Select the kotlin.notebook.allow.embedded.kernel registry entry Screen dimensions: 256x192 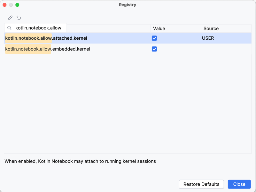(48, 49)
